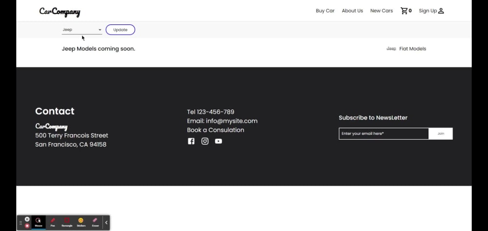Click the Tel 123-456-789 phone number

point(210,112)
